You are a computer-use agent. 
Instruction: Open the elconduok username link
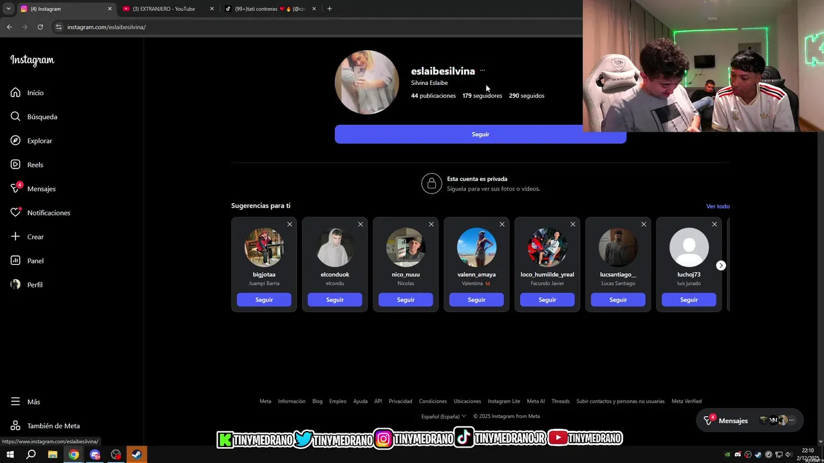[x=335, y=275]
